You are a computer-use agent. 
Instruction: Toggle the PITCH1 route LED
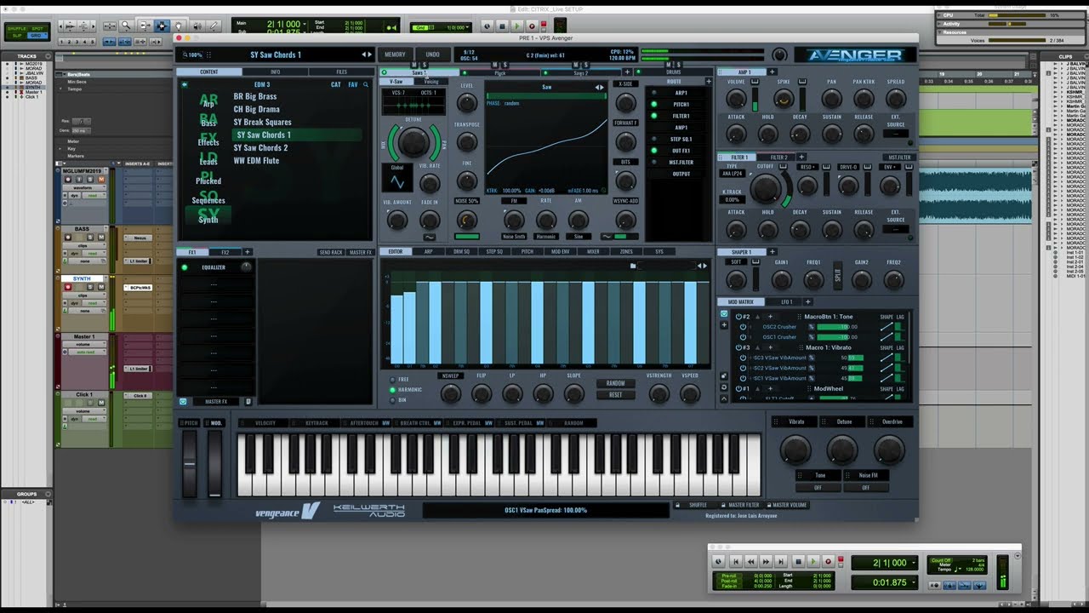pyautogui.click(x=654, y=105)
